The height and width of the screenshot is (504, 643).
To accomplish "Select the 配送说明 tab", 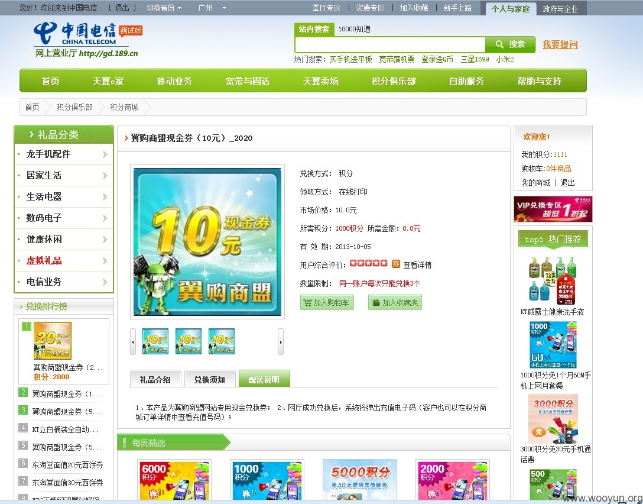I will point(264,379).
